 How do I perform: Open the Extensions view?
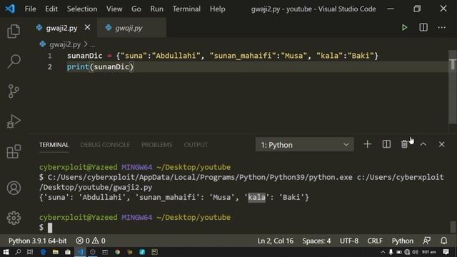point(14,151)
